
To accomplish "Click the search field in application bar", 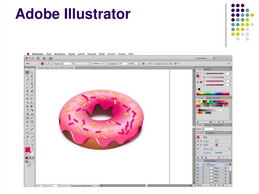I will point(222,58).
